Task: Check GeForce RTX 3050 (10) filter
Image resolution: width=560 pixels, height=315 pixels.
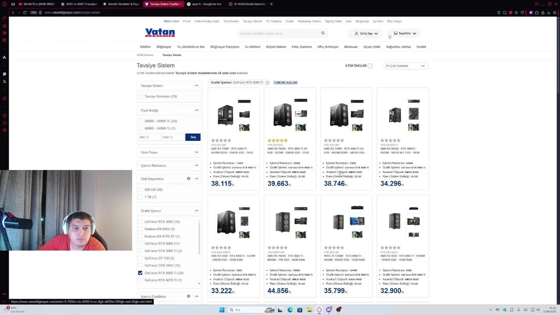Action: (140, 222)
